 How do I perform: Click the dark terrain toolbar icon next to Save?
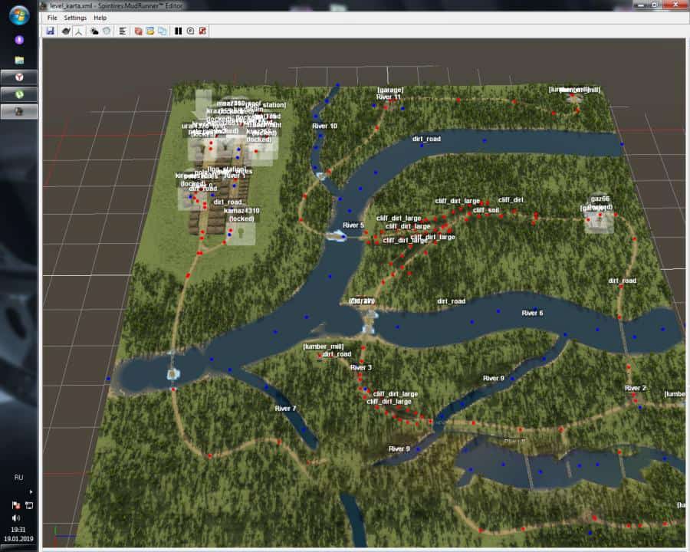coord(66,31)
